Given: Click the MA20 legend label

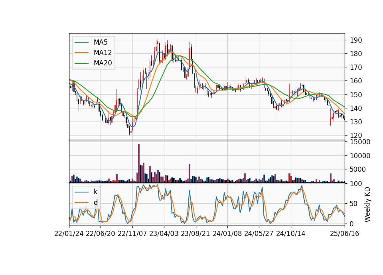Looking at the screenshot, I should point(103,63).
